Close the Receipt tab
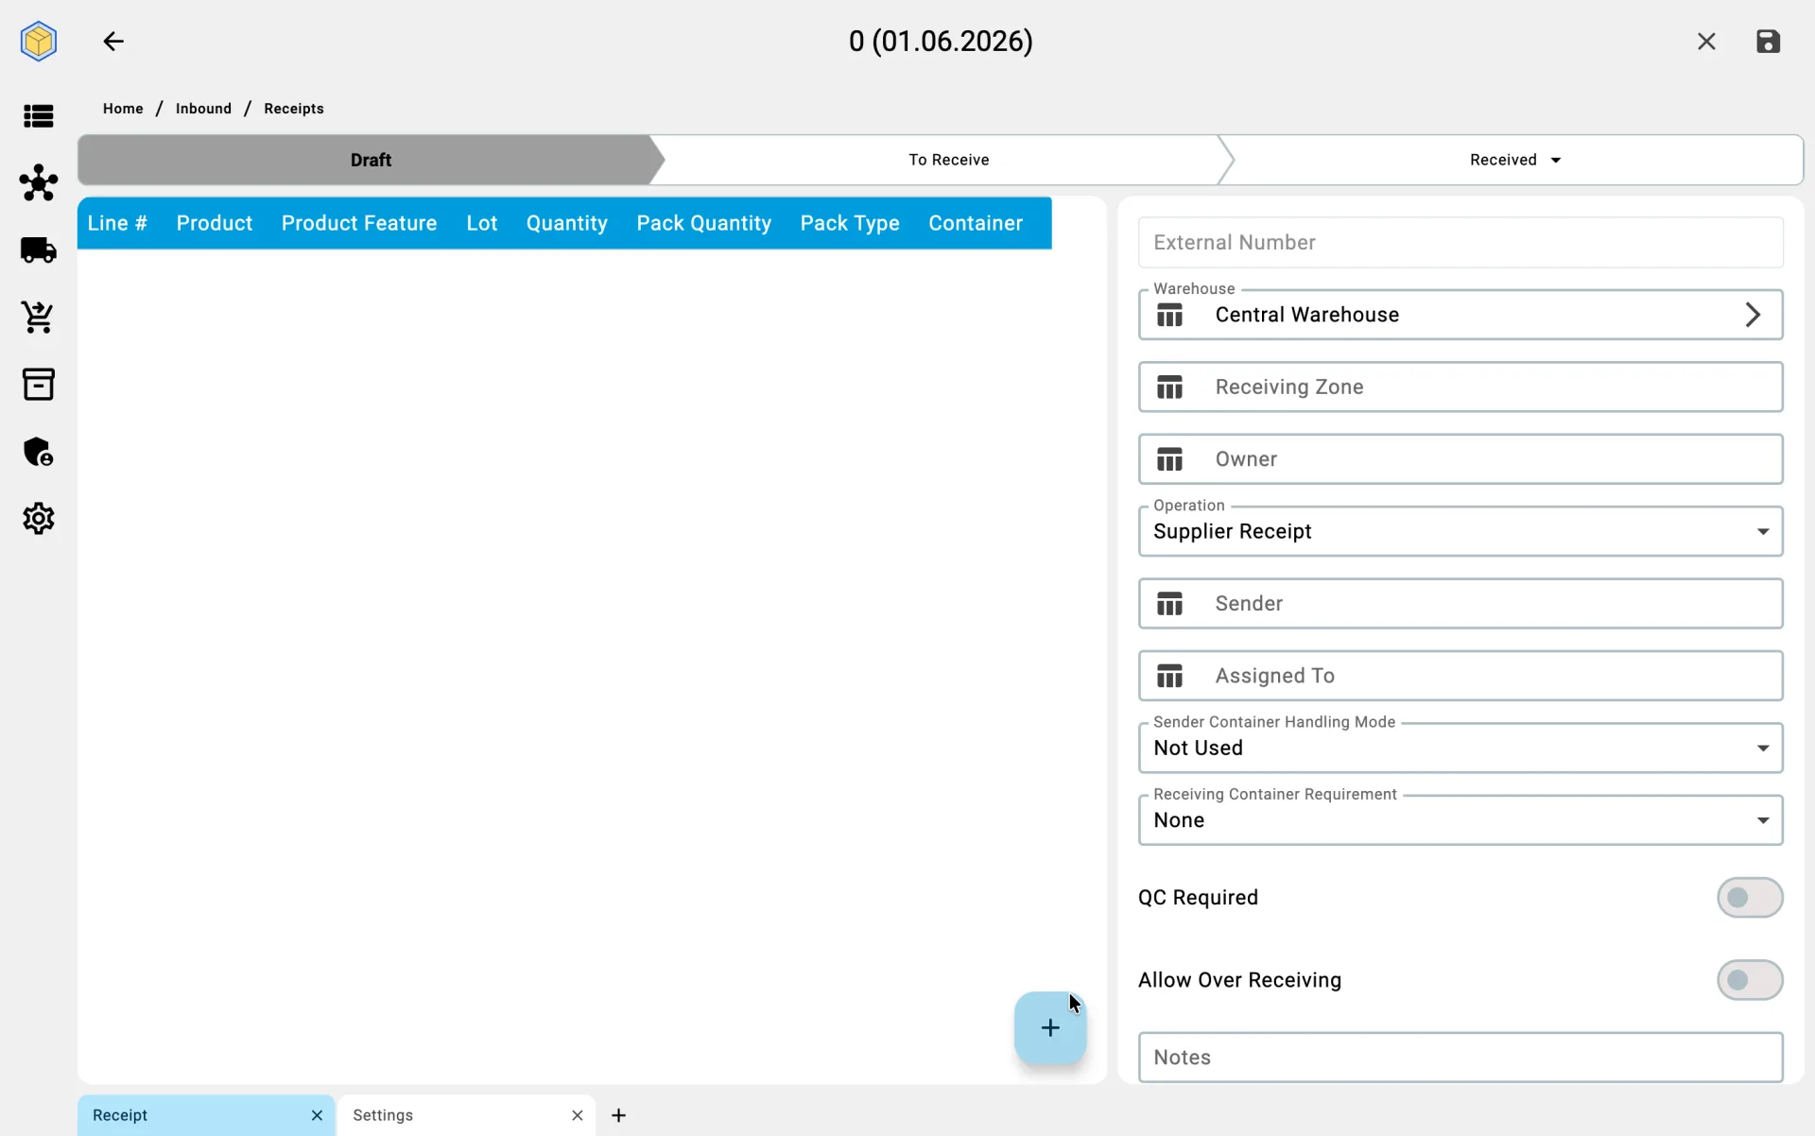 pos(317,1115)
